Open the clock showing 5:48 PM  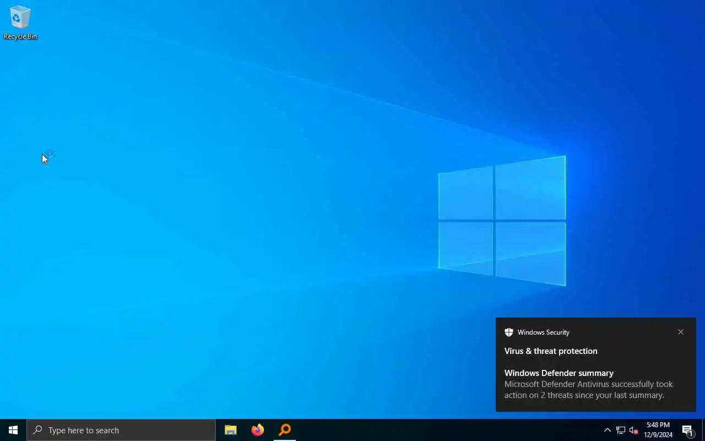tap(658, 430)
